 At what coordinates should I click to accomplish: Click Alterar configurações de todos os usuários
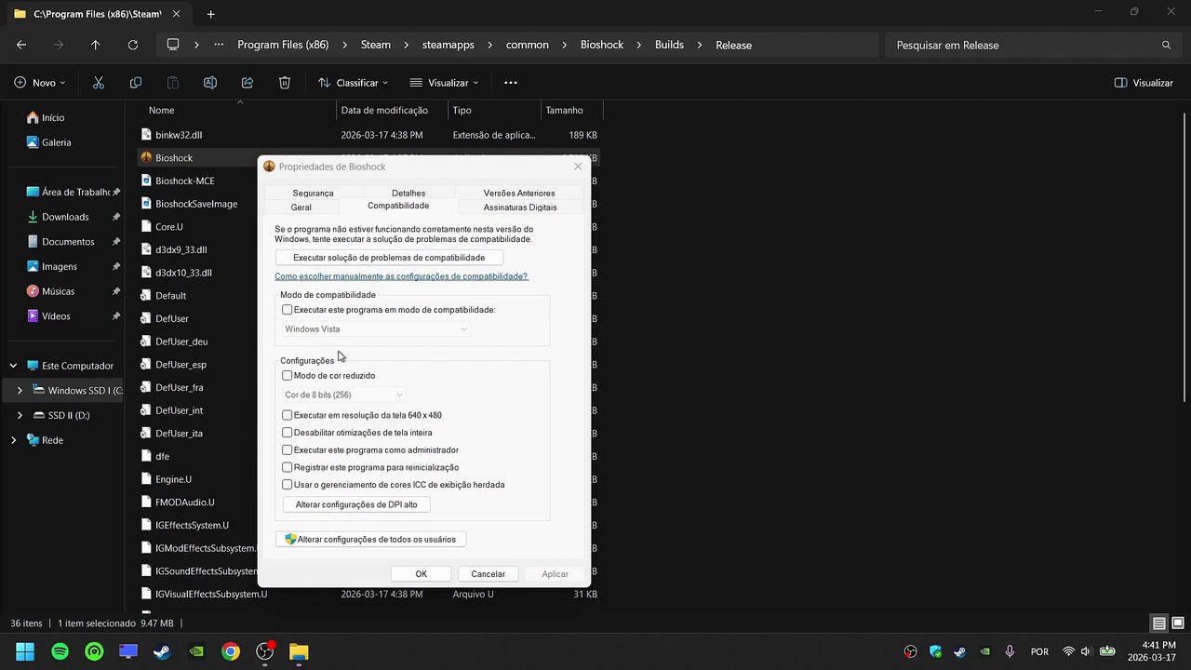(x=370, y=540)
